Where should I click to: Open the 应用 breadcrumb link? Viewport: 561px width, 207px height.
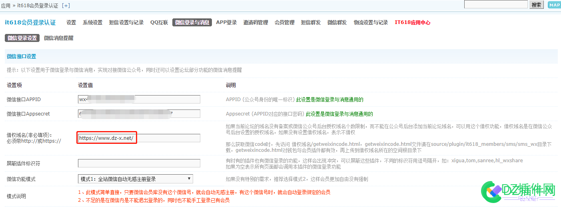pos(6,6)
